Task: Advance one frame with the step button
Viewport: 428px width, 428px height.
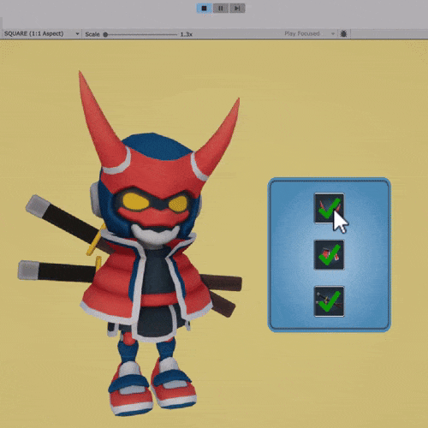Action: point(237,9)
